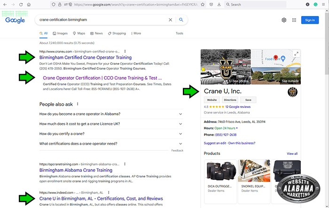Open the Google apps grid icon
329x208 pixels.
(294, 20)
